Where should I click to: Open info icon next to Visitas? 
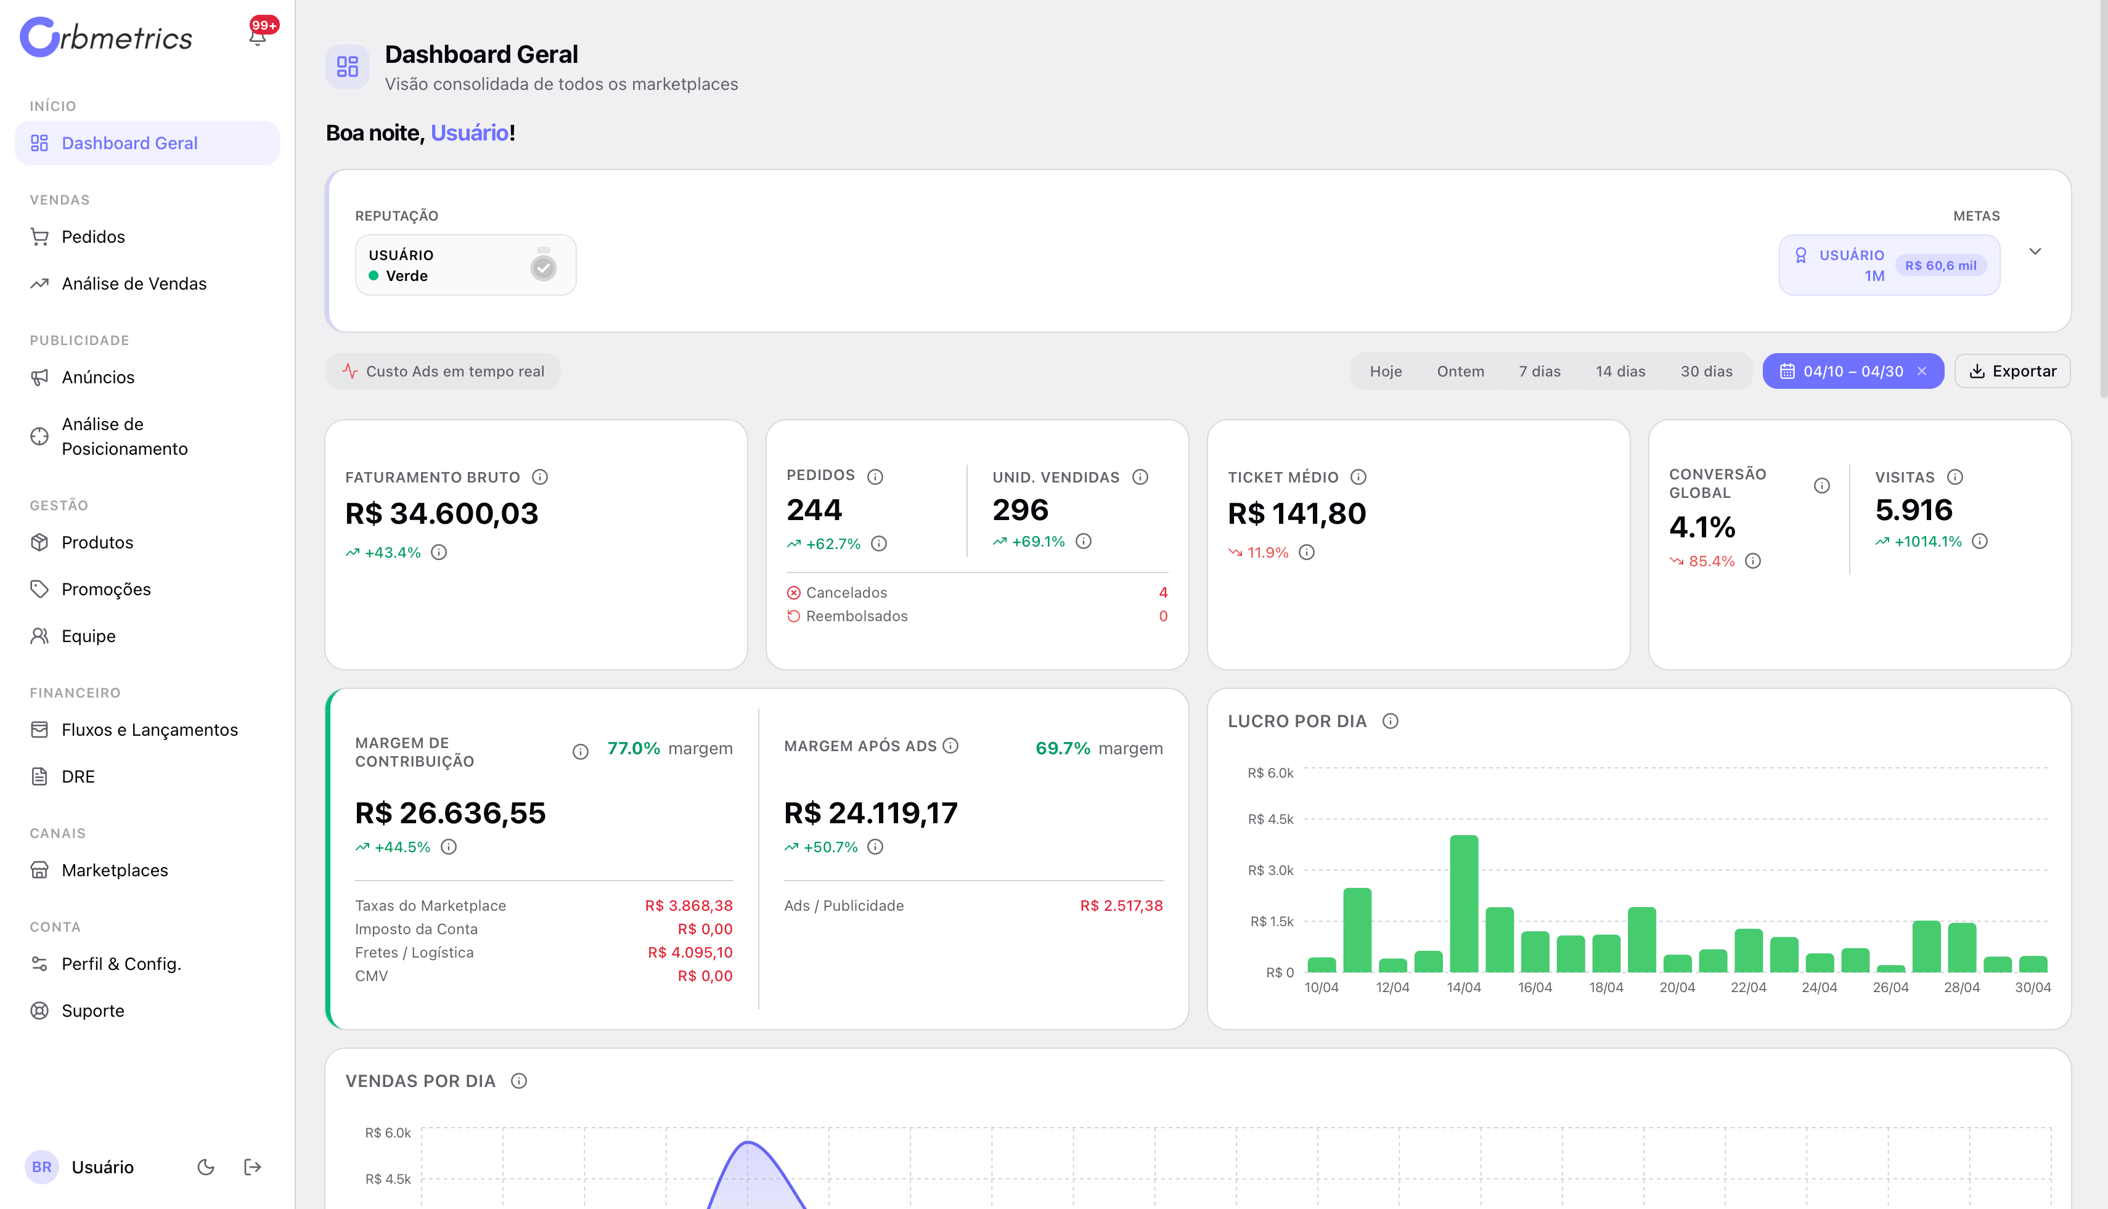1955,476
